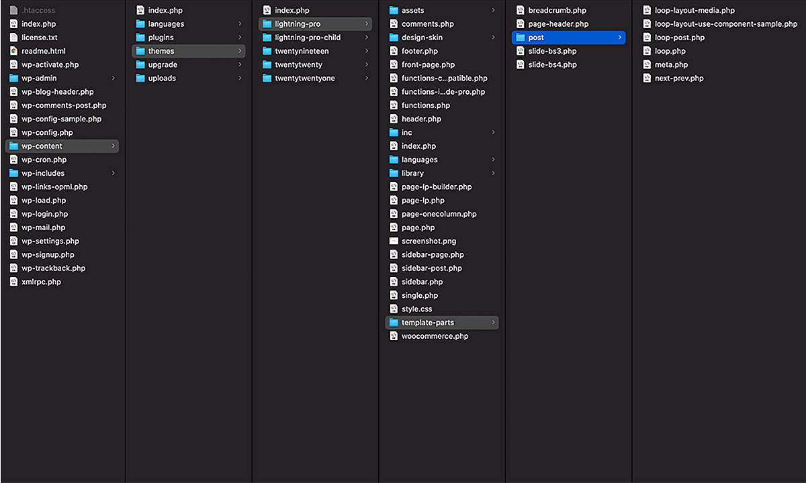Select the wp-blog-header.php file name
This screenshot has height=483, width=806.
tap(57, 92)
